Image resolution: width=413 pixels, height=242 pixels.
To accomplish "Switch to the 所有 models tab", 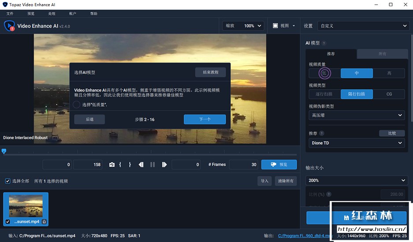I will 383,54.
